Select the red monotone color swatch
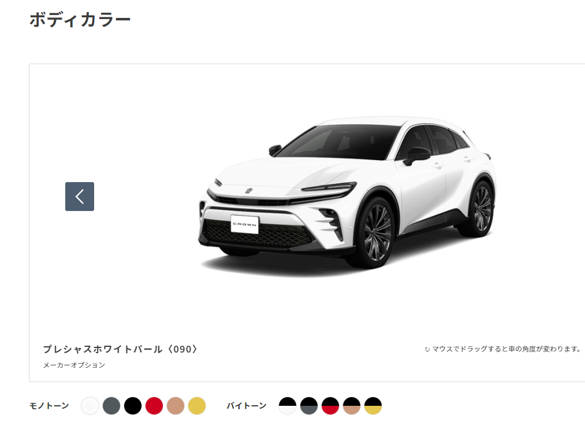The width and height of the screenshot is (585, 422). click(x=154, y=406)
